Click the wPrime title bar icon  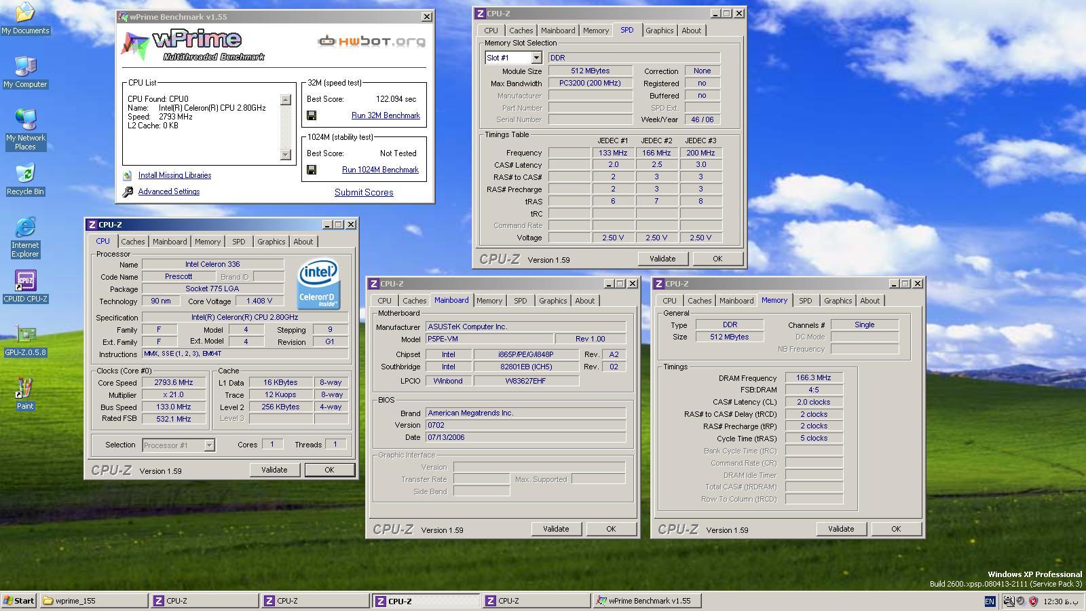tap(124, 17)
